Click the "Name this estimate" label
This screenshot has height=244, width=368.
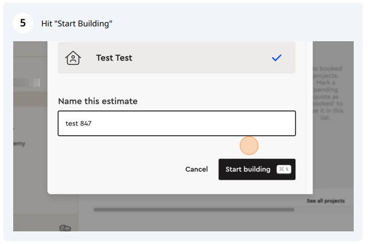98,101
